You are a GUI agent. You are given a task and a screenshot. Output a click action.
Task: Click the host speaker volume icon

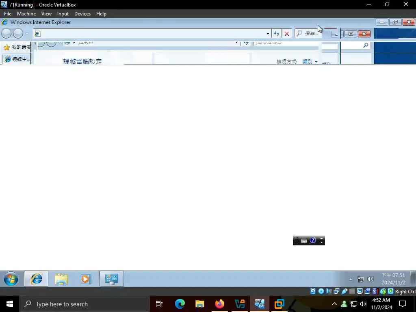pos(363,304)
